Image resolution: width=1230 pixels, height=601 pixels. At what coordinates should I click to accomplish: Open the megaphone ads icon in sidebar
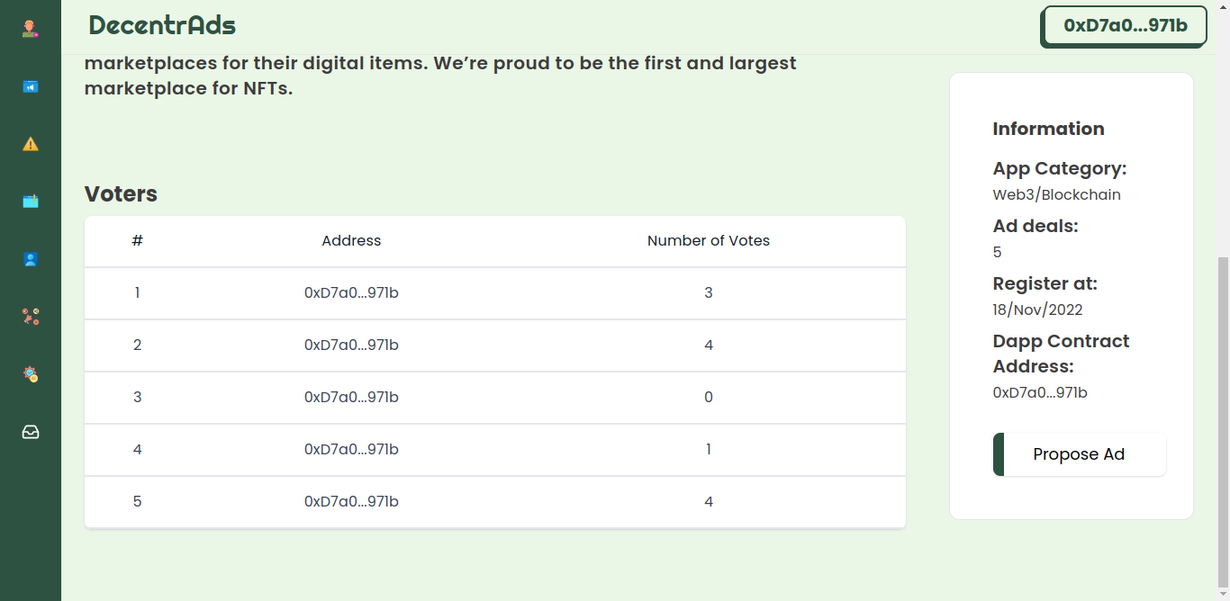(31, 86)
